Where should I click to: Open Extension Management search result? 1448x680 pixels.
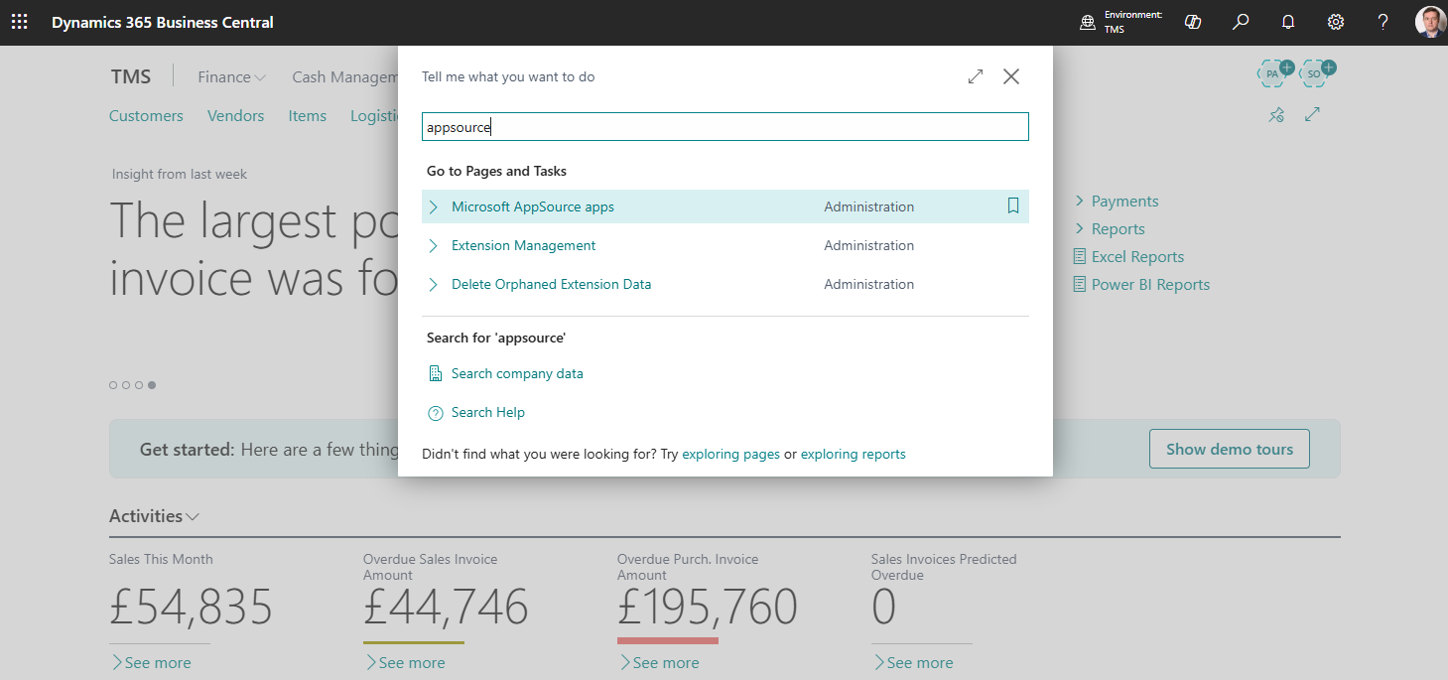point(523,245)
